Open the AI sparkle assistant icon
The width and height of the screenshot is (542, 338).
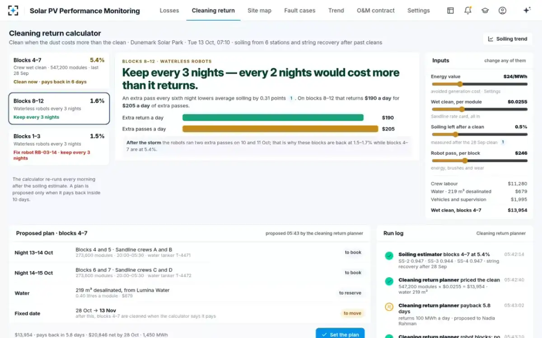[527, 10]
